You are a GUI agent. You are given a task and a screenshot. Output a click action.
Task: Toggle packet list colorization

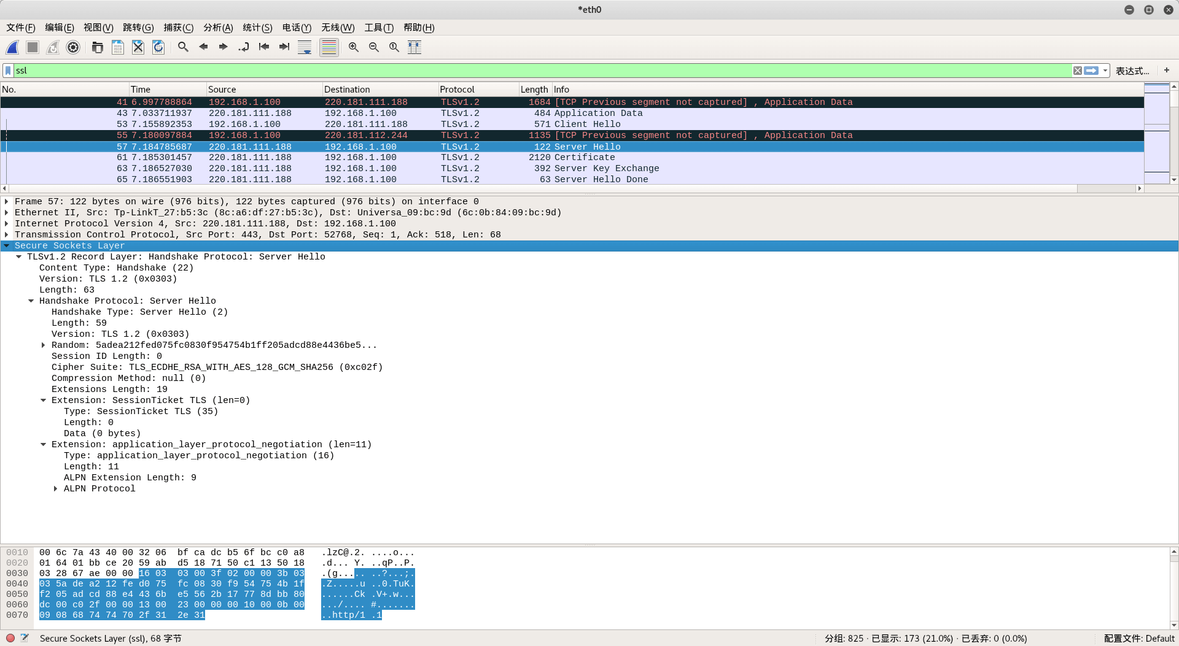coord(329,47)
